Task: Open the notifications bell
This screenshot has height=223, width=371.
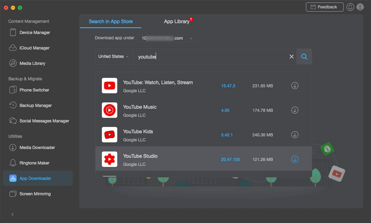Action: (350, 7)
